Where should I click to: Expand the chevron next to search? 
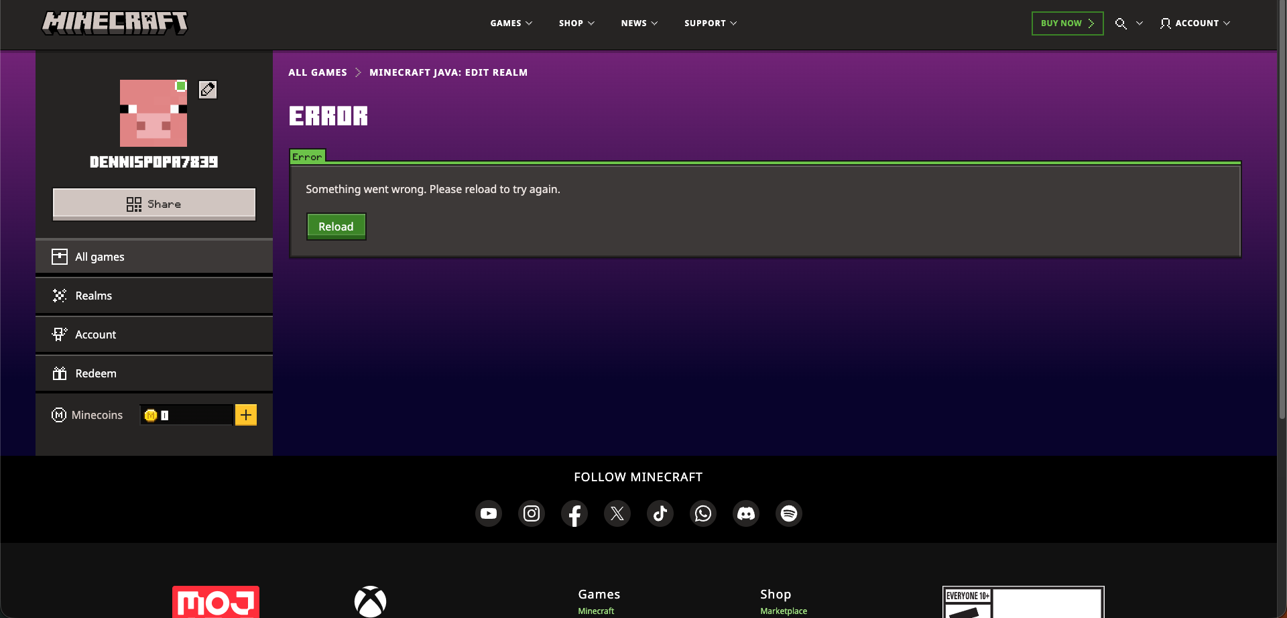pos(1140,23)
